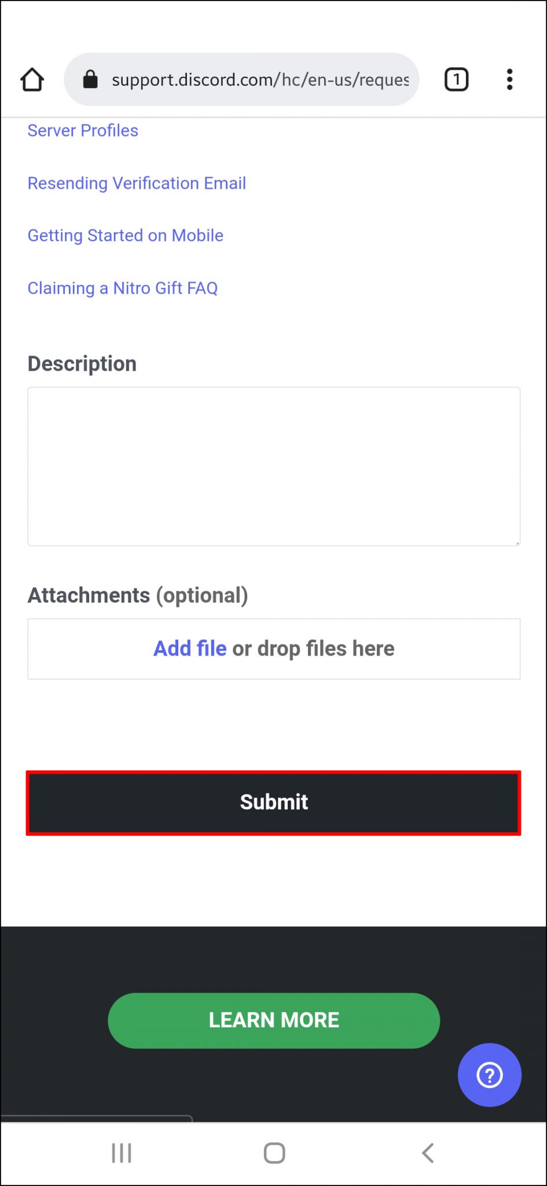Tap the visible browser tab counter showing 1

(456, 79)
